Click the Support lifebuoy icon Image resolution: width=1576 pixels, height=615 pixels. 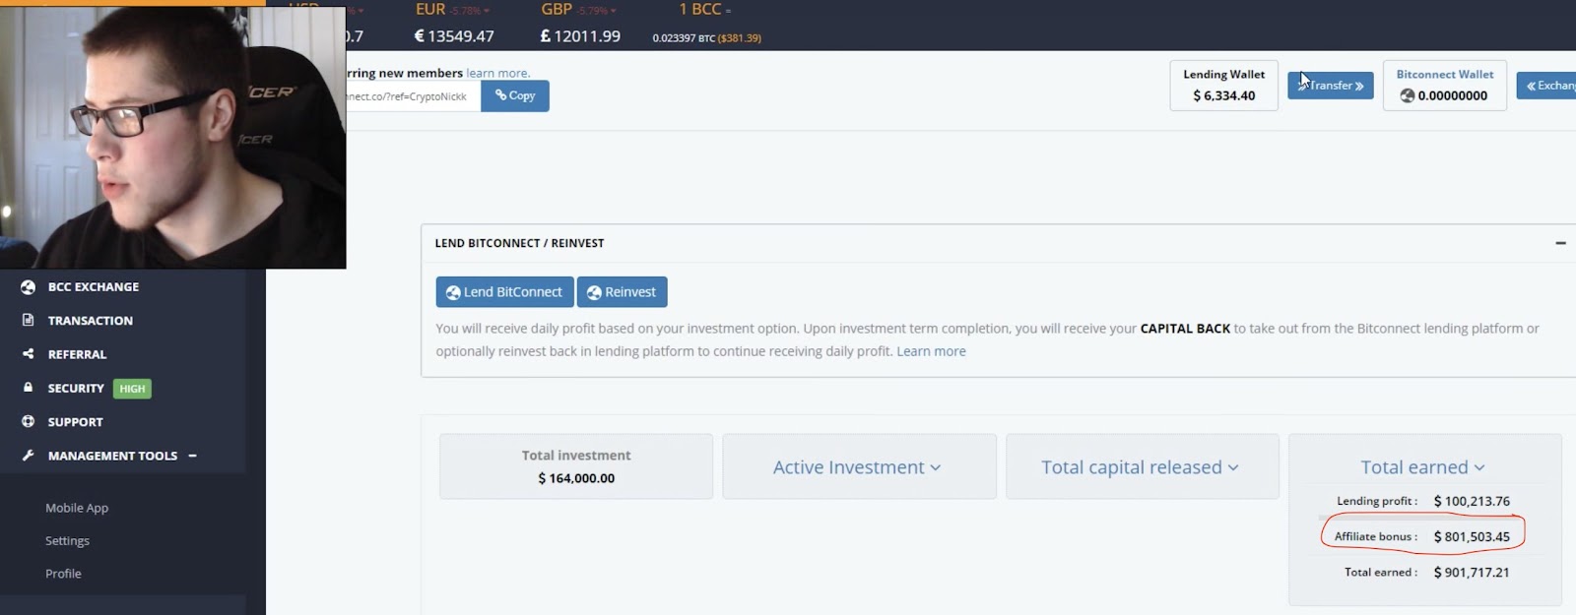pyautogui.click(x=28, y=421)
